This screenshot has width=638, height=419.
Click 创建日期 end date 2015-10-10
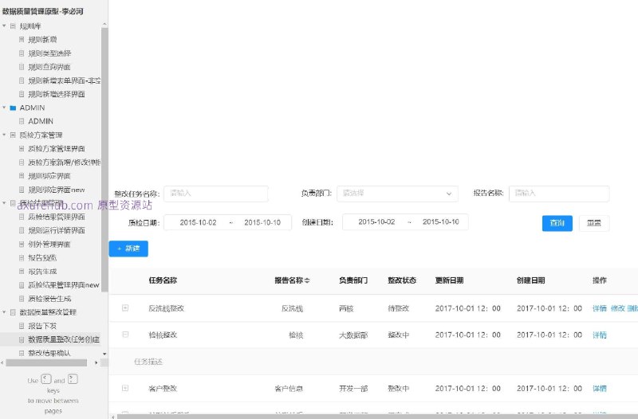coord(441,222)
